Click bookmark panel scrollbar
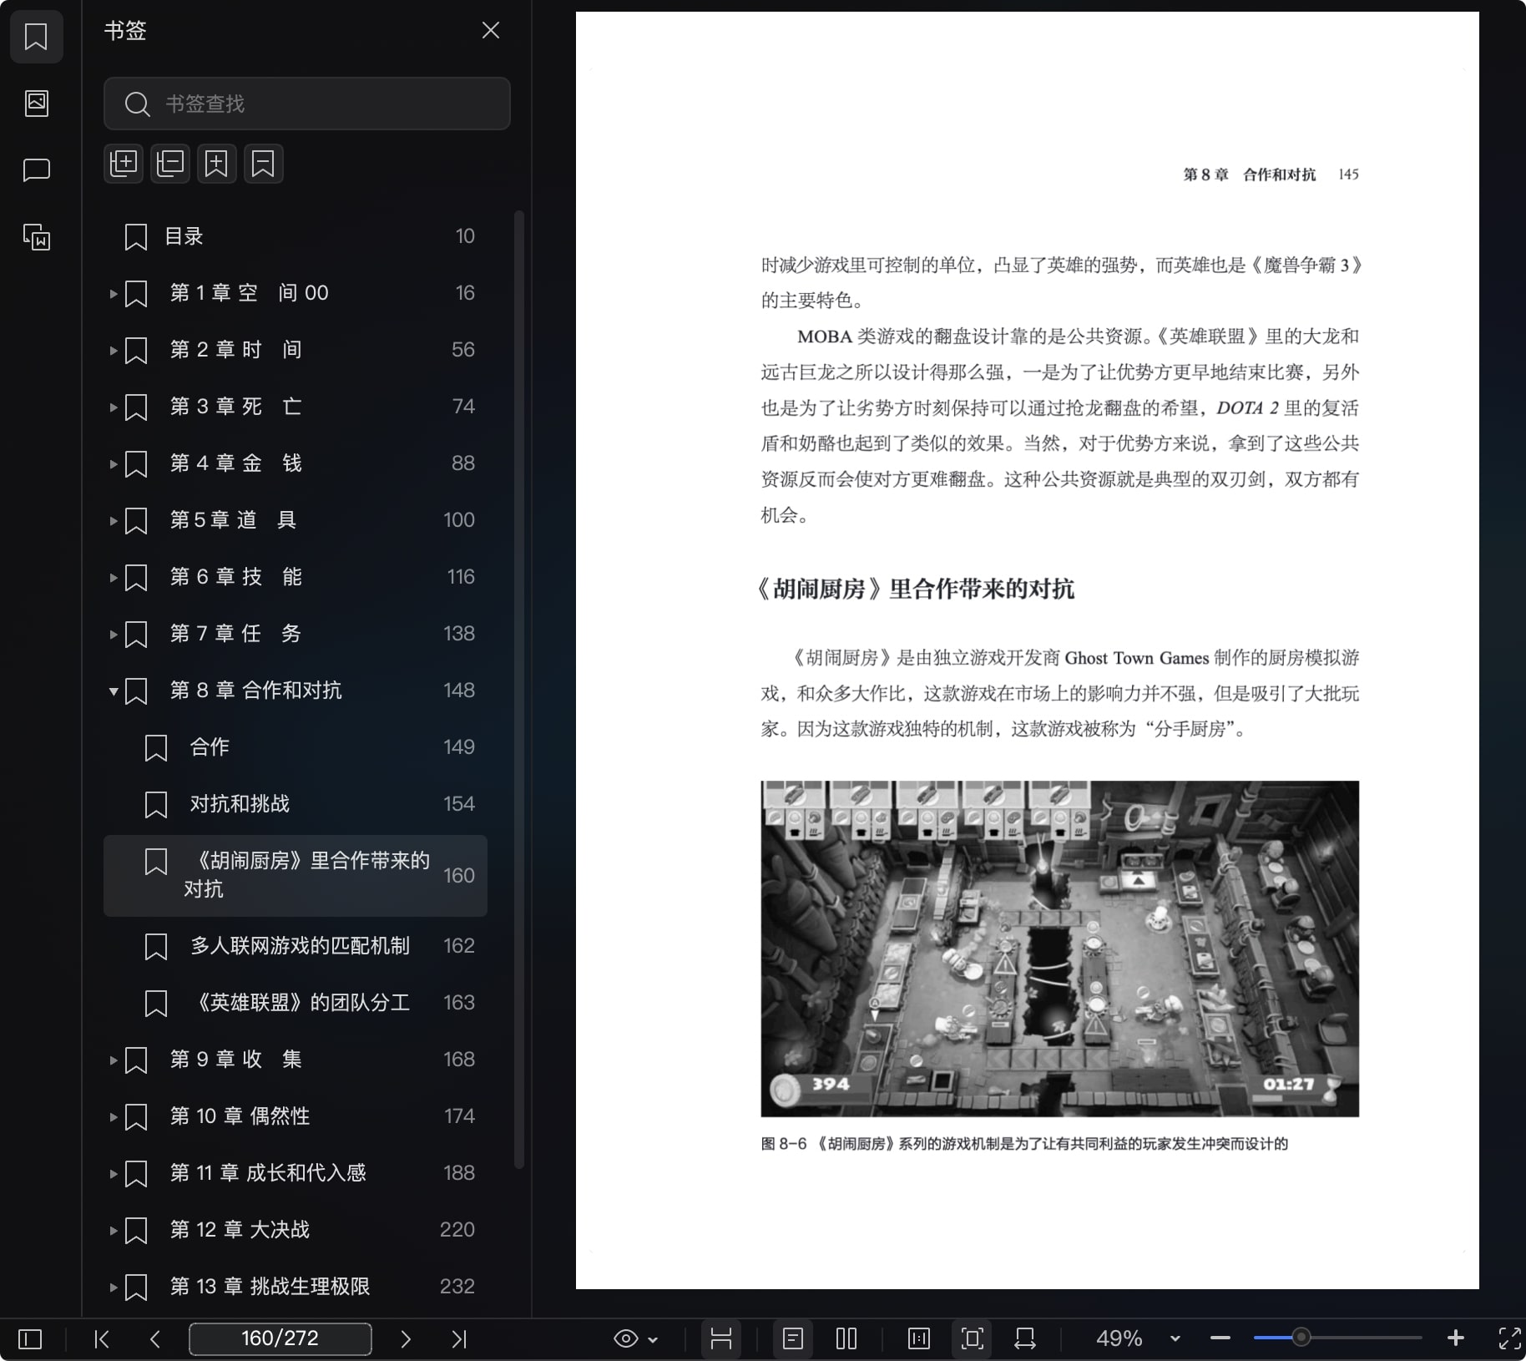The width and height of the screenshot is (1526, 1361). 519,689
